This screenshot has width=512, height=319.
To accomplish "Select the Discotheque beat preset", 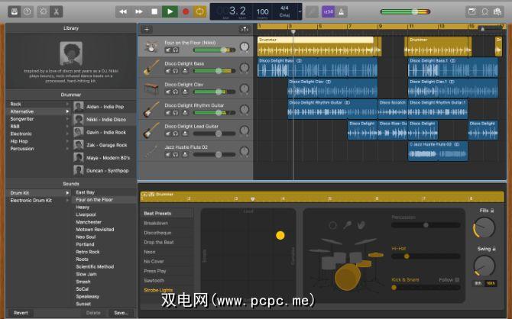I will 158,233.
